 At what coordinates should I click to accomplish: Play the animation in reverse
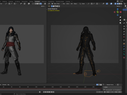[48, 92]
